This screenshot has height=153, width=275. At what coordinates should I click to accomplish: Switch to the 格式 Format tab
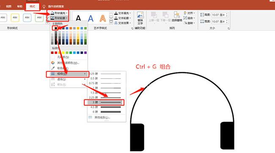[x=33, y=6]
